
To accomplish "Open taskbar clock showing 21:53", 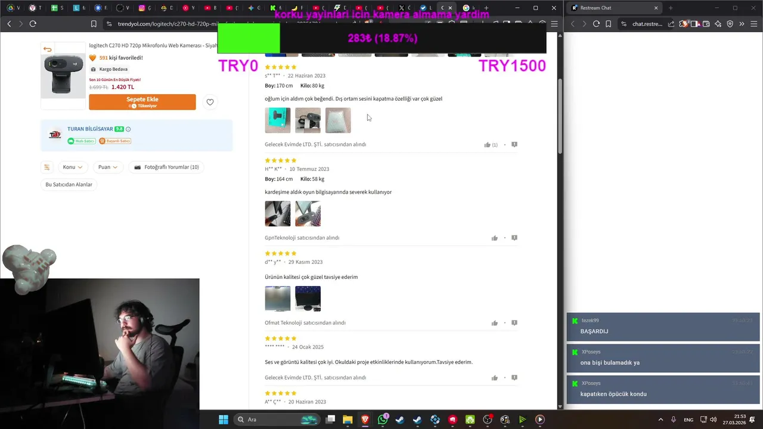I will 734,419.
